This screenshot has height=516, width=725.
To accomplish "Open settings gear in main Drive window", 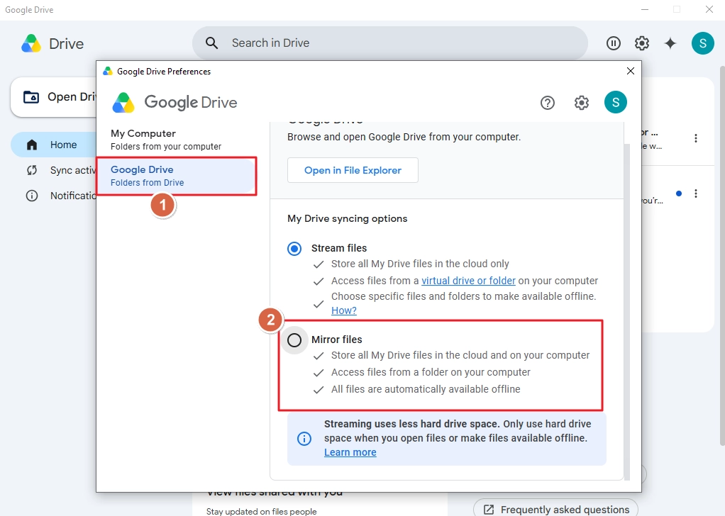I will pos(642,43).
